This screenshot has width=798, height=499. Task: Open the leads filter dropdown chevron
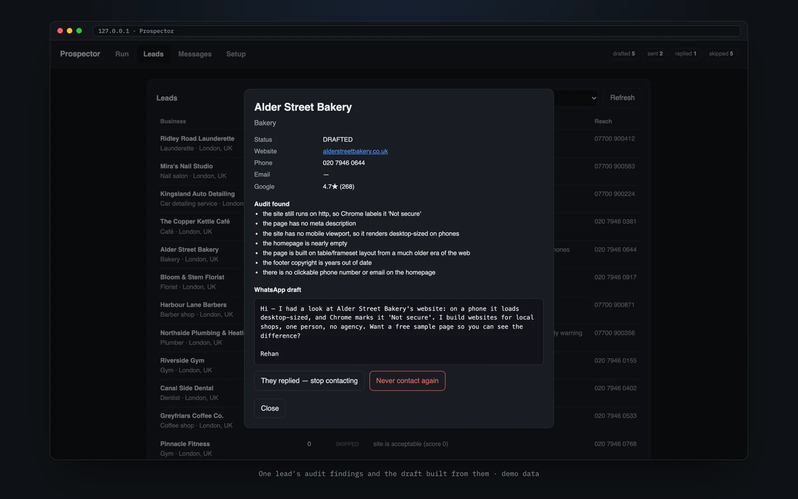tap(594, 98)
